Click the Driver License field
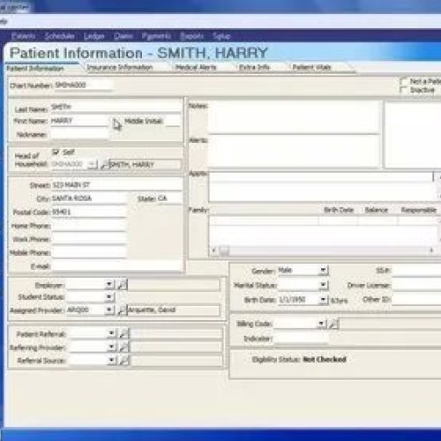The image size is (441, 441). coord(416,285)
